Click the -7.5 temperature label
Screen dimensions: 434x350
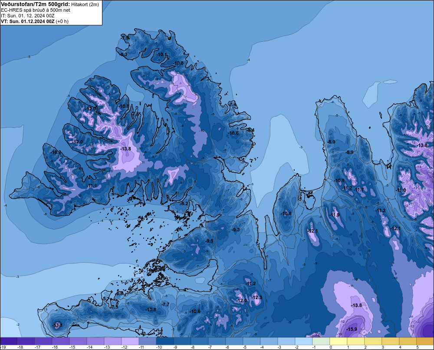[115, 307]
